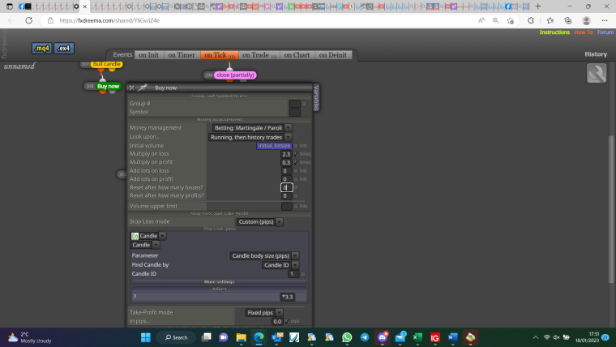Screen dimensions: 616x347
Task: Toggle the Group # checkbox
Action: coord(304,104)
